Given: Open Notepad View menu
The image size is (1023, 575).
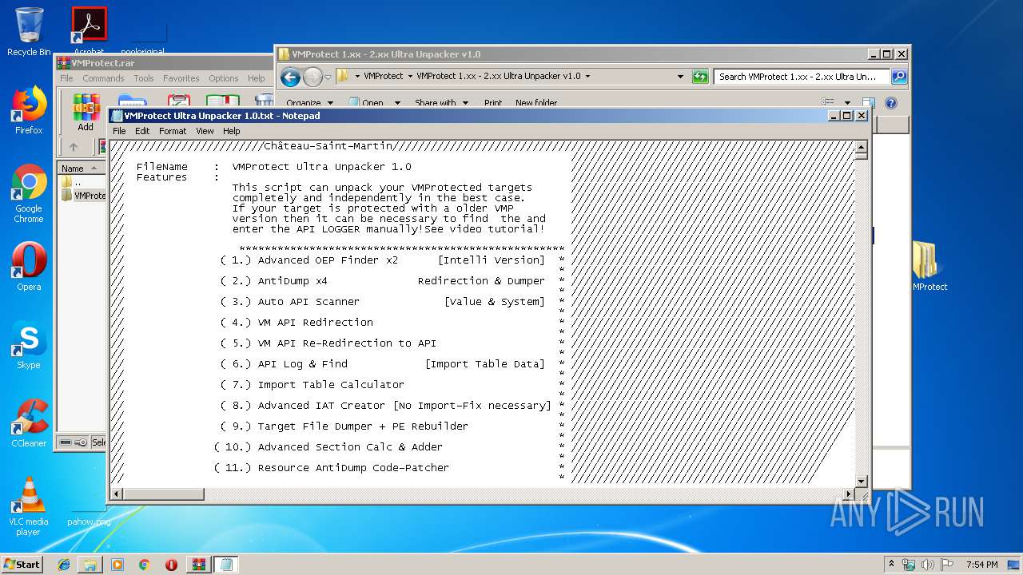Looking at the screenshot, I should [205, 131].
